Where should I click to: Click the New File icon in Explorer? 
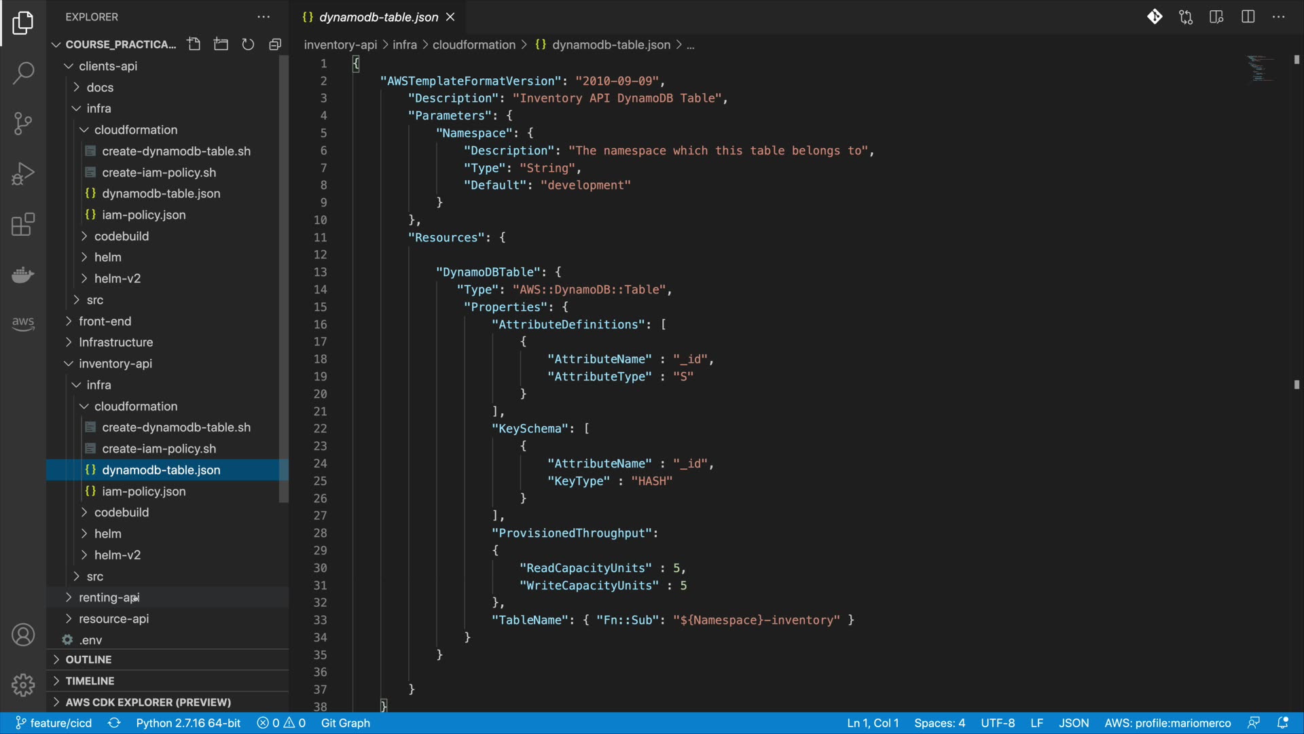[x=194, y=44]
